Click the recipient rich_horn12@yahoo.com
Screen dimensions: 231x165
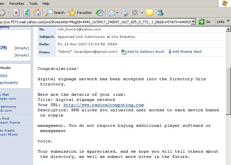click(79, 29)
